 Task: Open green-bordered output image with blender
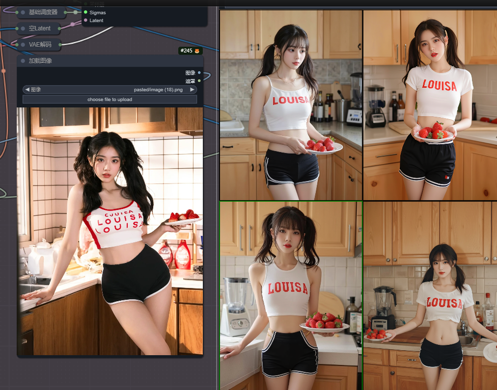tap(291, 296)
